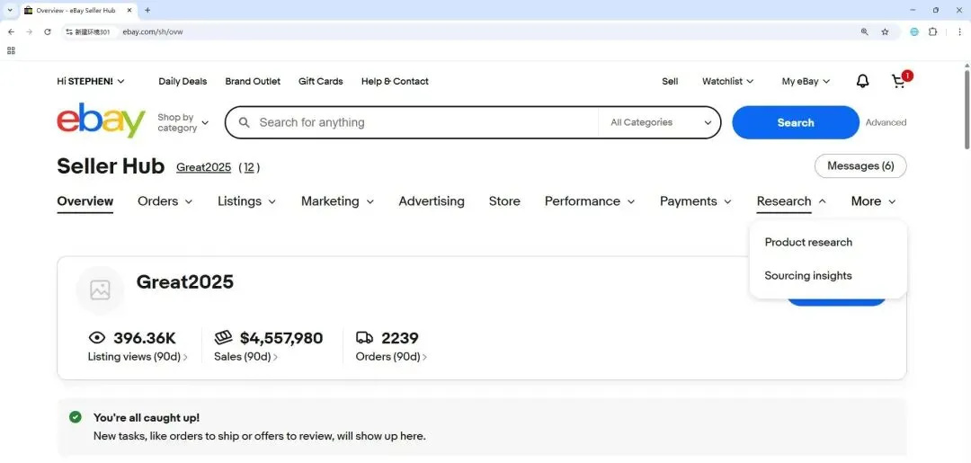Screen dimensions: 971x463
Task: Expand the Listings menu
Action: click(246, 201)
